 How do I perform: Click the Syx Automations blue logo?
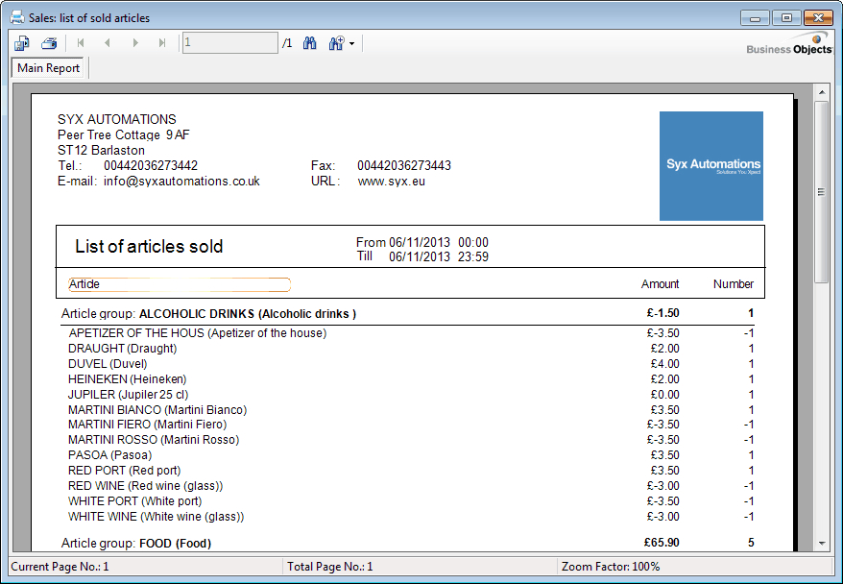pos(710,165)
